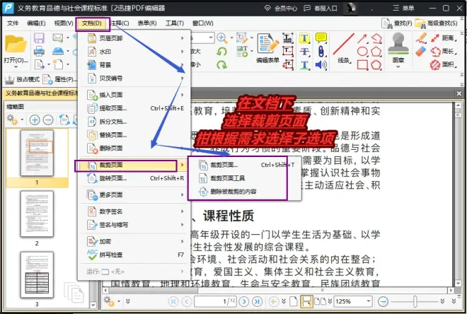467x314 pixels.
Task: Click 客服入口 in title bar
Action: (x=321, y=8)
